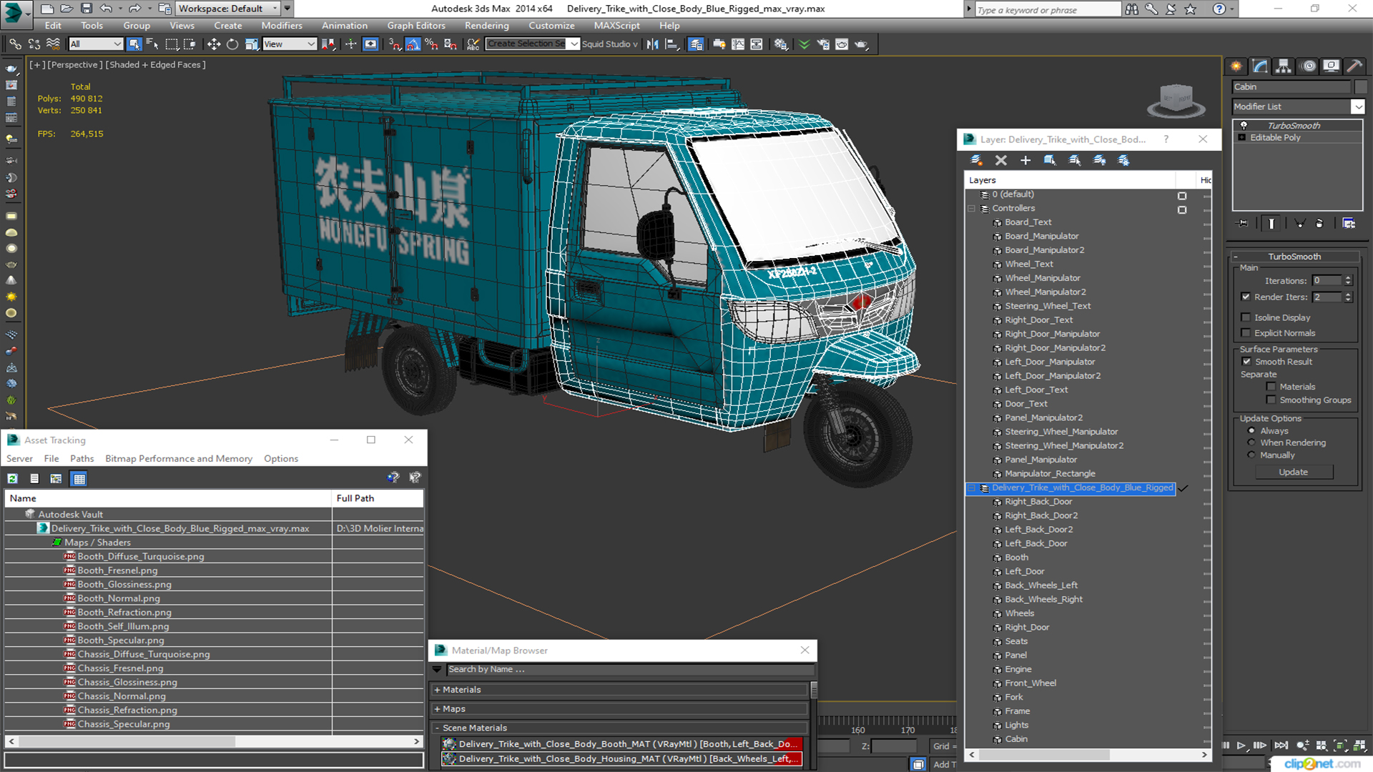Open the Motion command panel tab

click(1309, 66)
